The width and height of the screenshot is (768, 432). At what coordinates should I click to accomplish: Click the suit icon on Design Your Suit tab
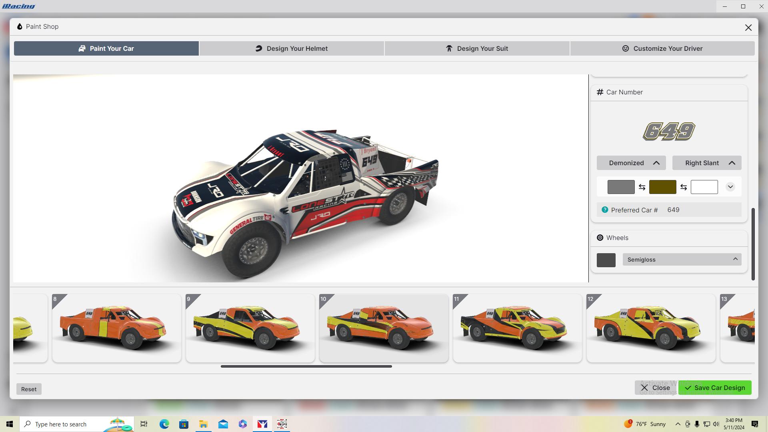click(x=449, y=48)
